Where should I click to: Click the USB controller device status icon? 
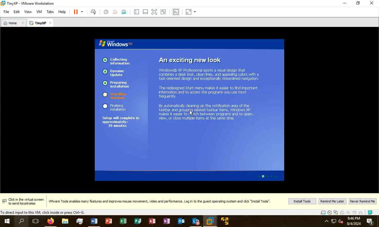click(x=354, y=213)
